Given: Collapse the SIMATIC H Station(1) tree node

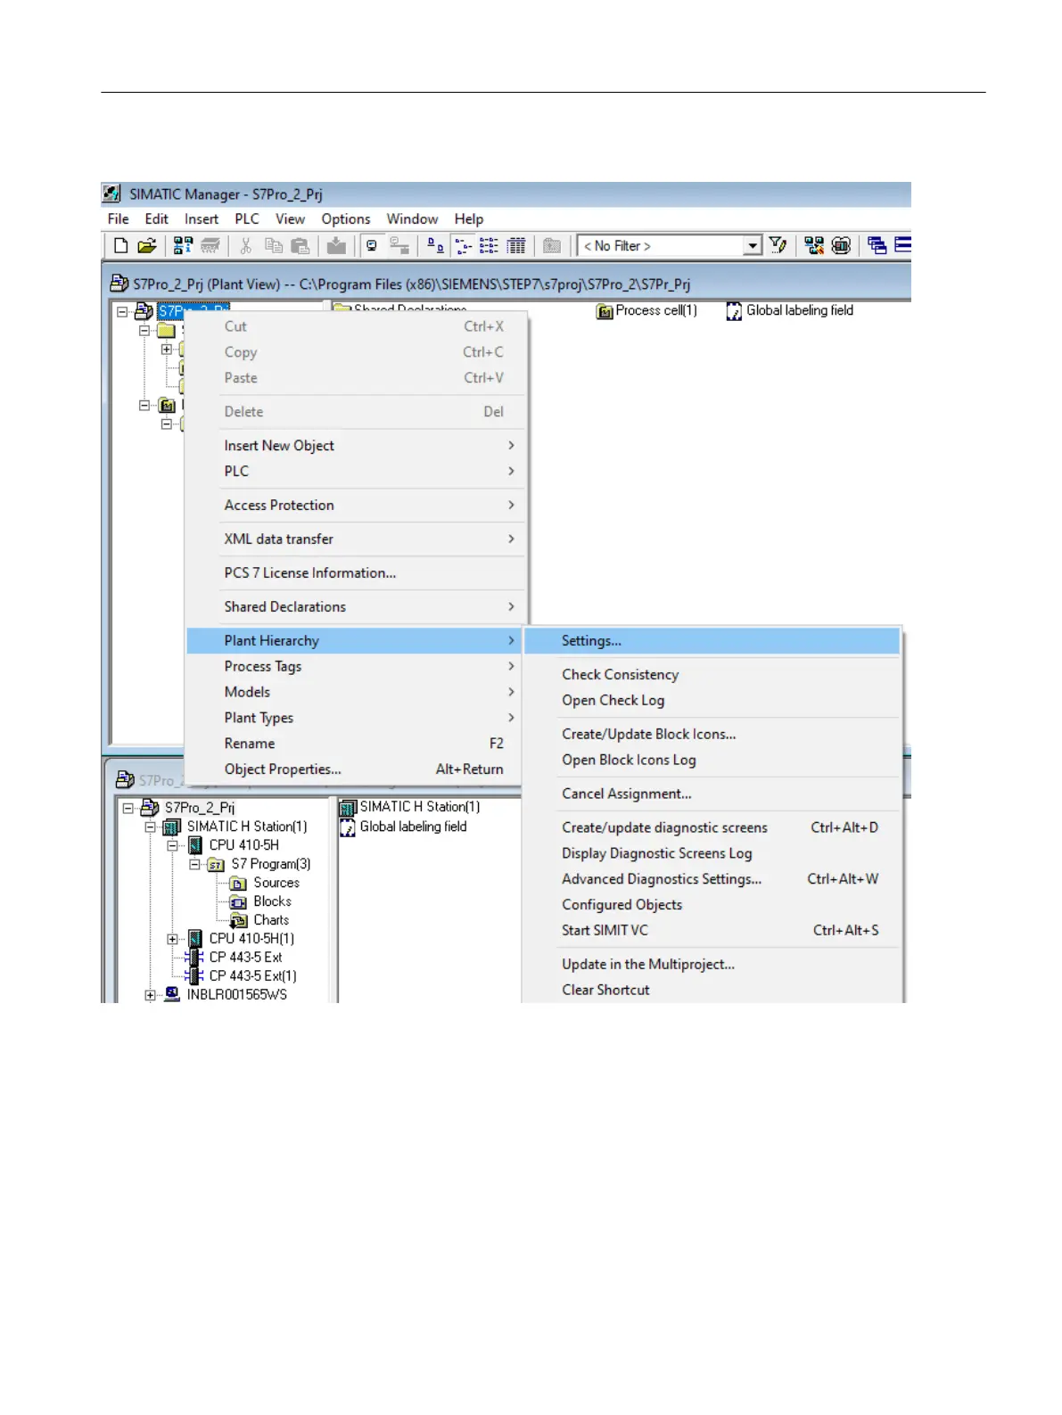Looking at the screenshot, I should [x=151, y=827].
